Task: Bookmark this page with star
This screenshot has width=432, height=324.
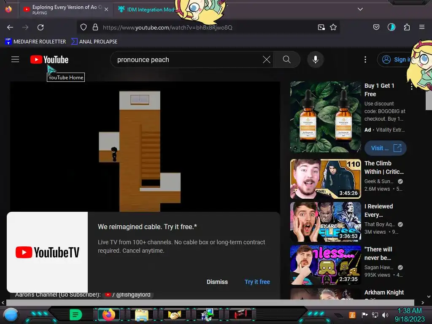Action: coord(333,27)
